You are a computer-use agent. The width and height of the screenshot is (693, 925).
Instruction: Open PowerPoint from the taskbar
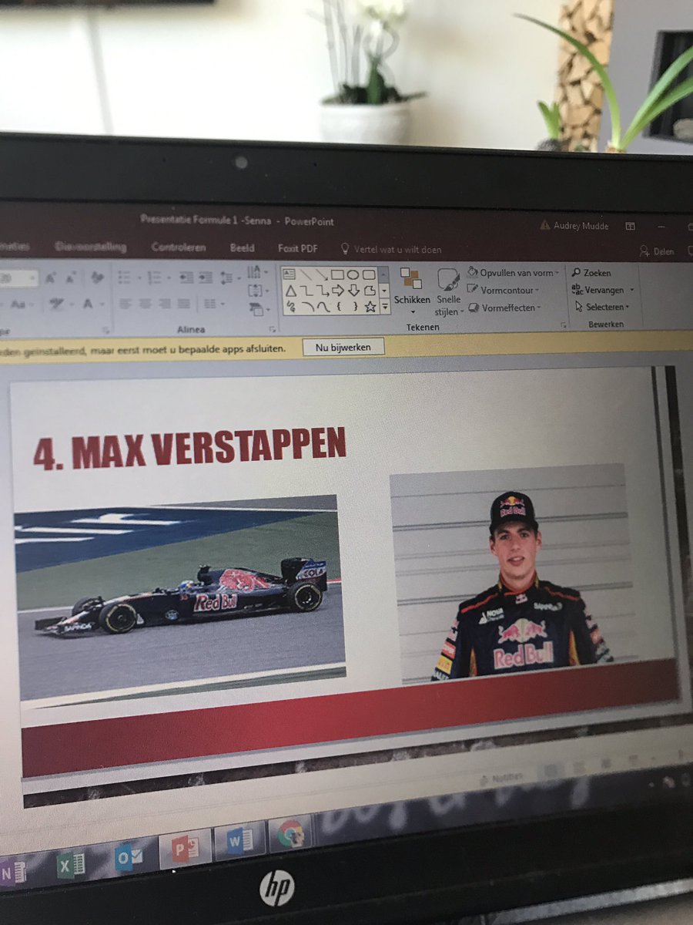coord(186,848)
